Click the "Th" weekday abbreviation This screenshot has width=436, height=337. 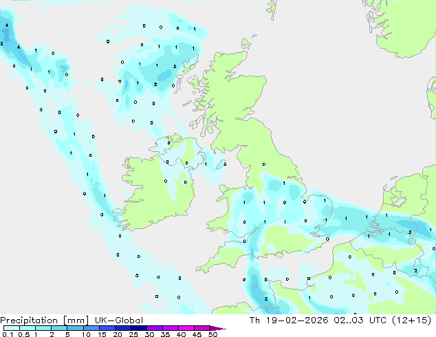(254, 320)
